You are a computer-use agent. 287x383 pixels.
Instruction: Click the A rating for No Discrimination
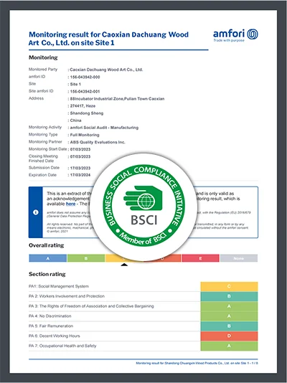coord(229,316)
